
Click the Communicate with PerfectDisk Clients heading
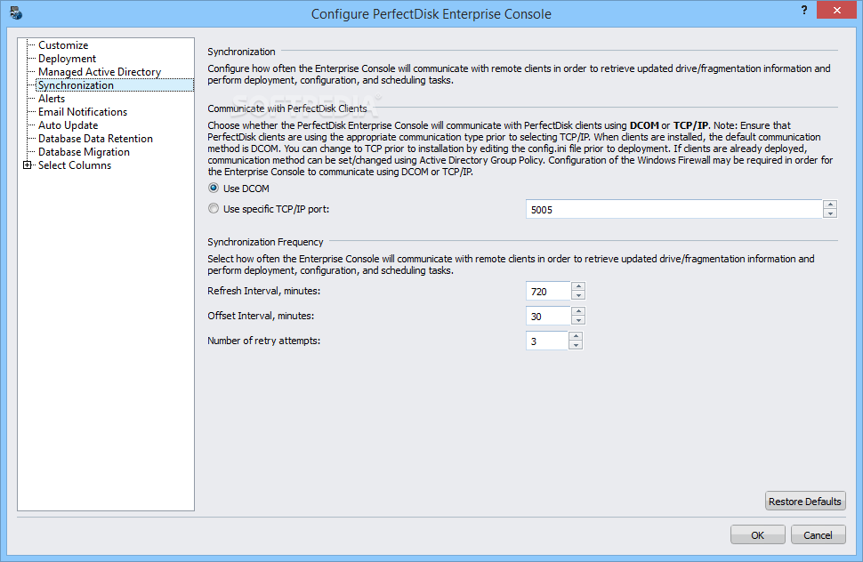[x=287, y=108]
